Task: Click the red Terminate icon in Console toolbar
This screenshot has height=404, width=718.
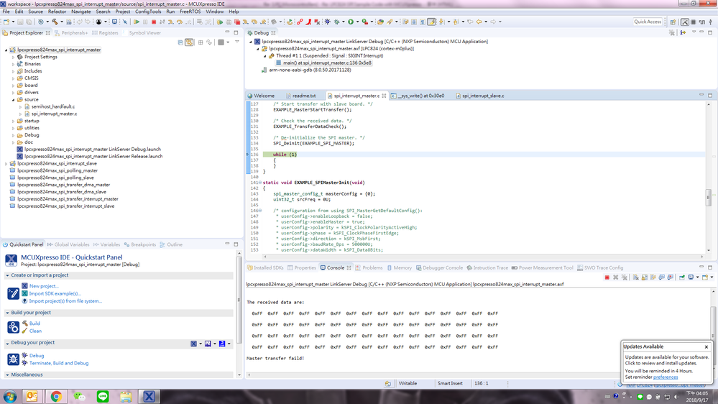Action: coord(607,277)
